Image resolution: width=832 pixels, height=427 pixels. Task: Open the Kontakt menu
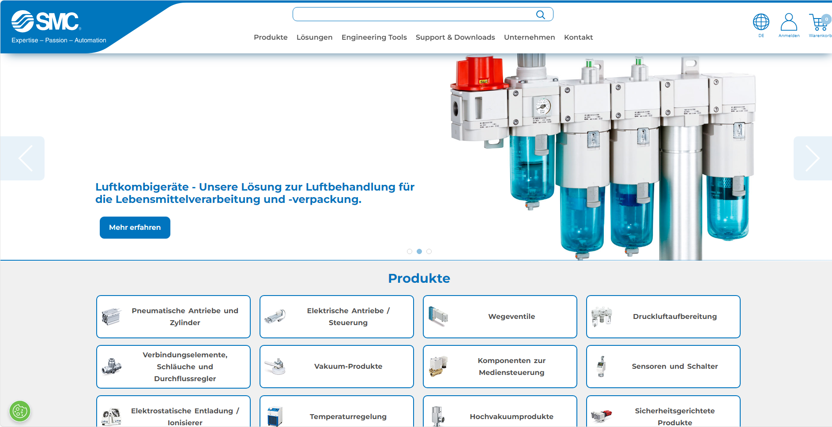coord(579,37)
